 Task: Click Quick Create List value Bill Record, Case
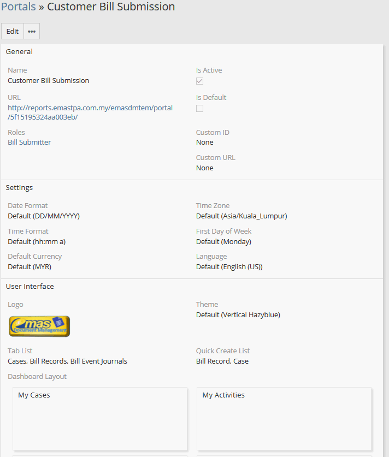coord(222,361)
